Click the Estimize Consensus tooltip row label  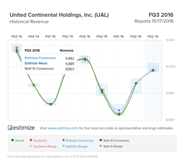[x=40, y=58]
